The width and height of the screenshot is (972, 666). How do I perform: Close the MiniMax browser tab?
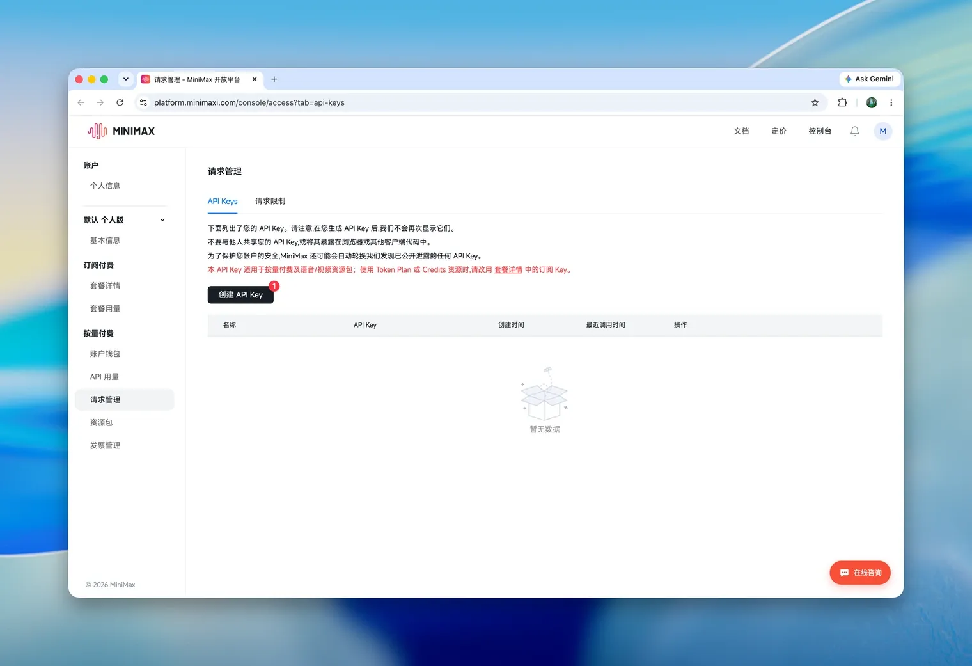pyautogui.click(x=255, y=79)
